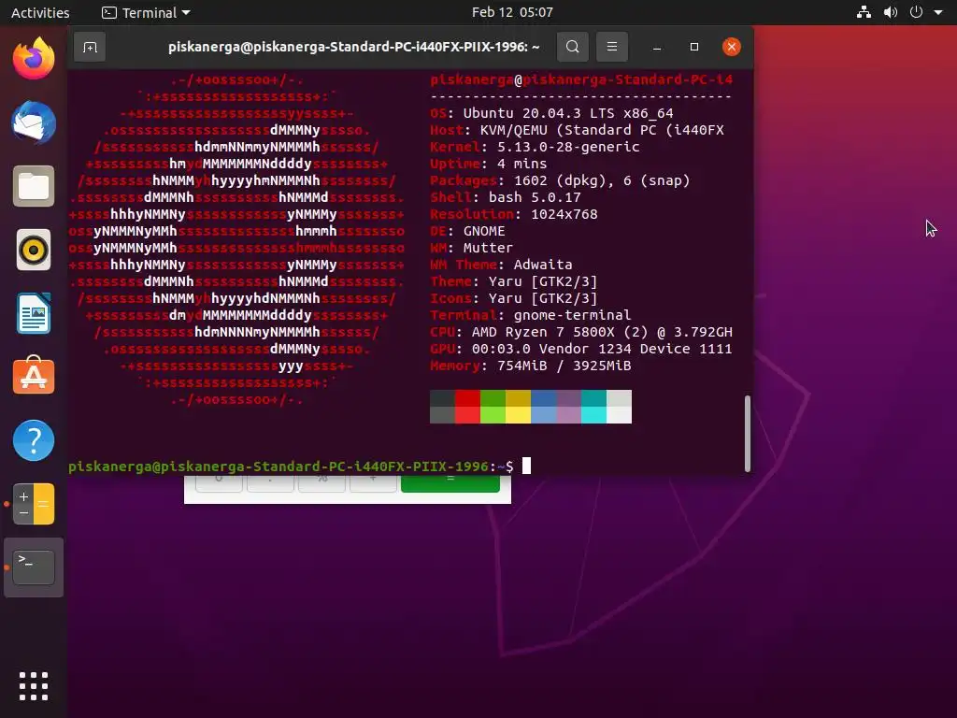Click the yellow color block

pyautogui.click(x=518, y=415)
